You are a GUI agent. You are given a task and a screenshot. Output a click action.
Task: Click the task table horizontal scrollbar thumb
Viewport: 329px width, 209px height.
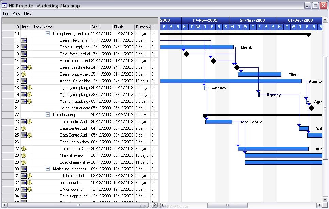tap(78, 205)
